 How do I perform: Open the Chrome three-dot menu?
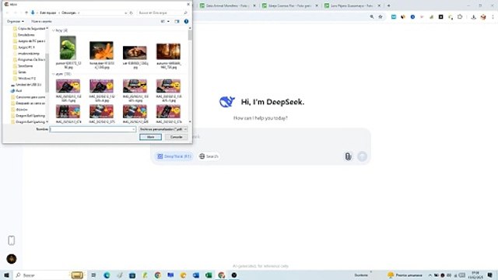(x=493, y=17)
